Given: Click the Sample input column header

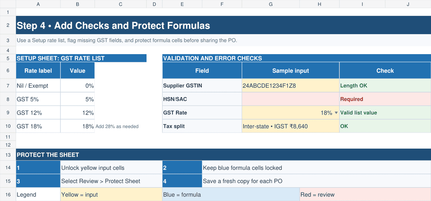Looking at the screenshot, I should (x=291, y=71).
